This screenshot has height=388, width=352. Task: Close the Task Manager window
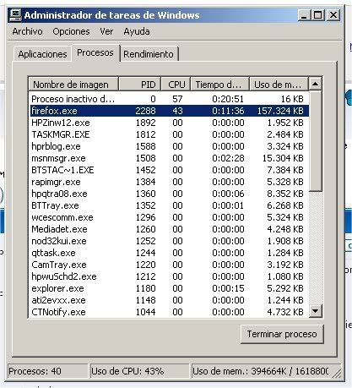click(x=333, y=15)
